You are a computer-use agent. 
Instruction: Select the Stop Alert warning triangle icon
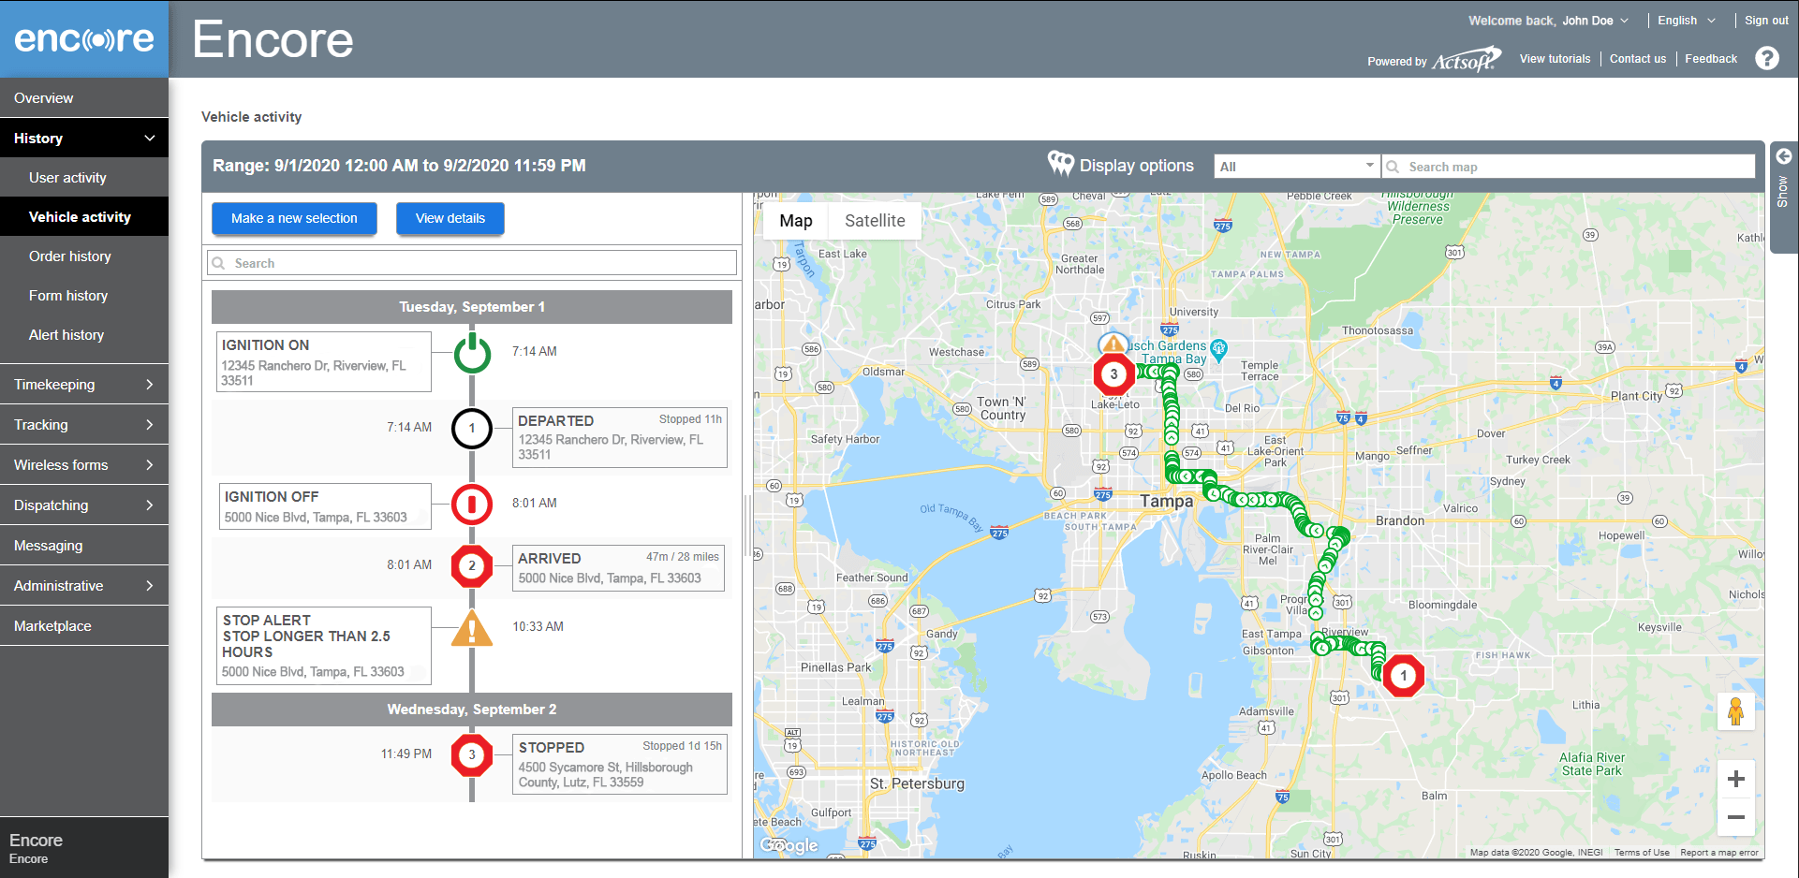coord(472,628)
